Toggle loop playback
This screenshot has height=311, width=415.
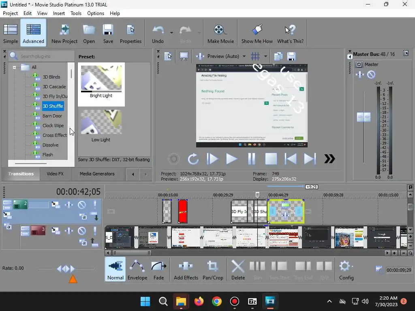click(193, 159)
